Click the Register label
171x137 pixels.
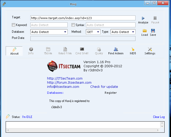[111, 93]
